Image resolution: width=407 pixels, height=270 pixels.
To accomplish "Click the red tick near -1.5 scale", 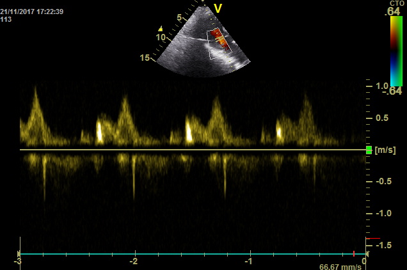I will pos(373,238).
